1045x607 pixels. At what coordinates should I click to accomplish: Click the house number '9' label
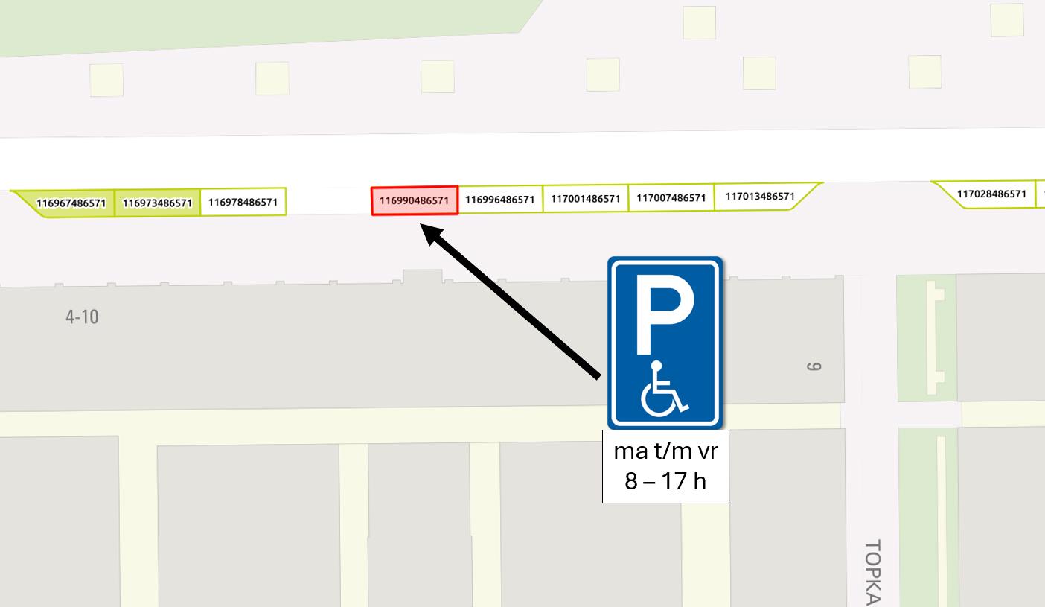pyautogui.click(x=814, y=366)
